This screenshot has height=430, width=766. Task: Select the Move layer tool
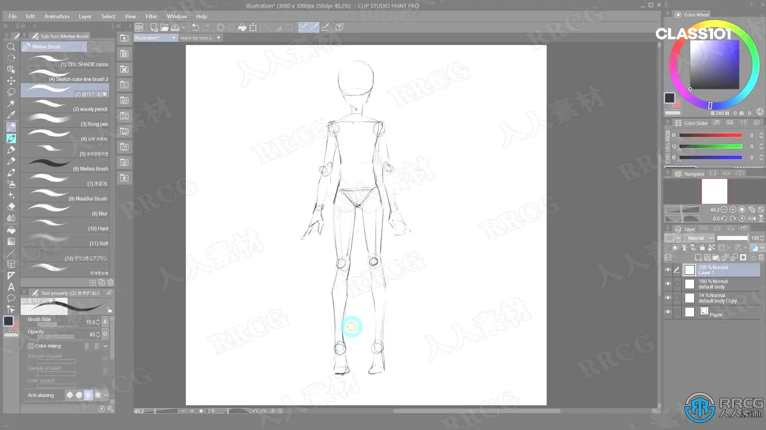[11, 81]
